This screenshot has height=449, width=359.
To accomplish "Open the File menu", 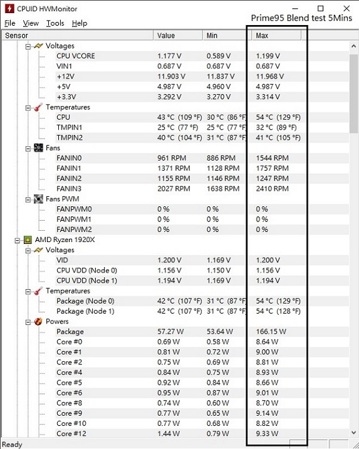I will point(10,23).
